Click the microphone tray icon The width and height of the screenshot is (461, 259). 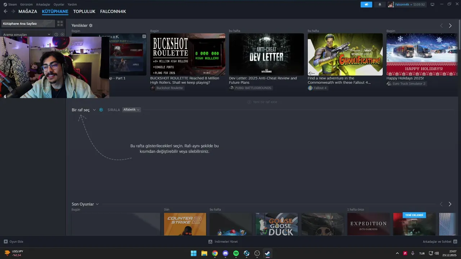pos(413,253)
